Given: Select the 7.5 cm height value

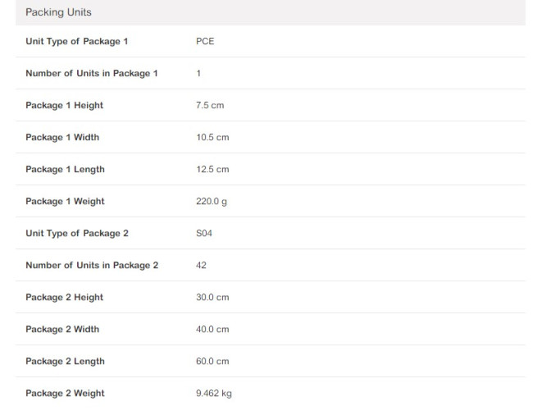Looking at the screenshot, I should [x=210, y=105].
